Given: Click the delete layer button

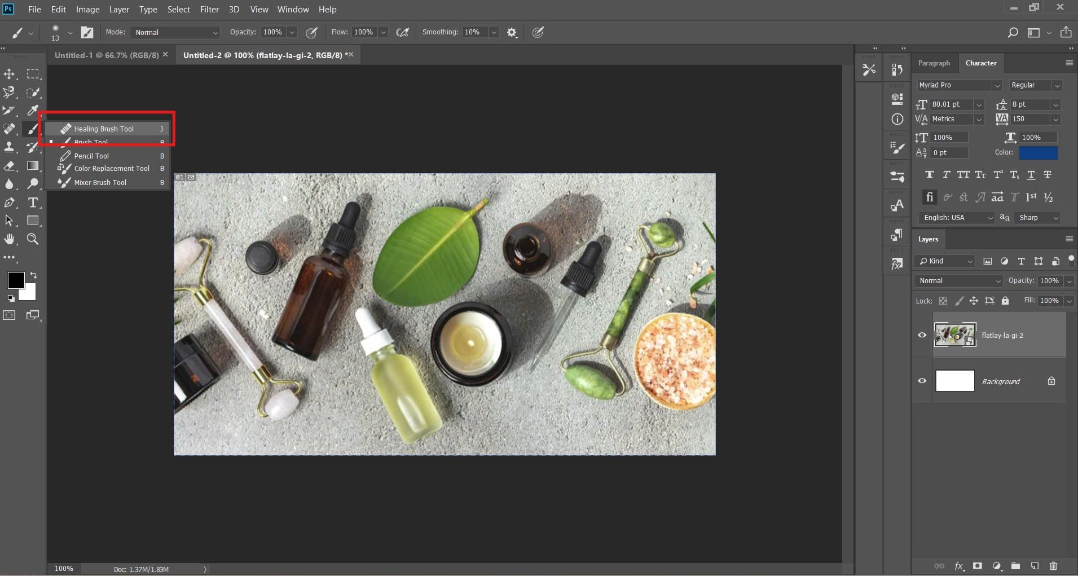Looking at the screenshot, I should pos(1053,566).
